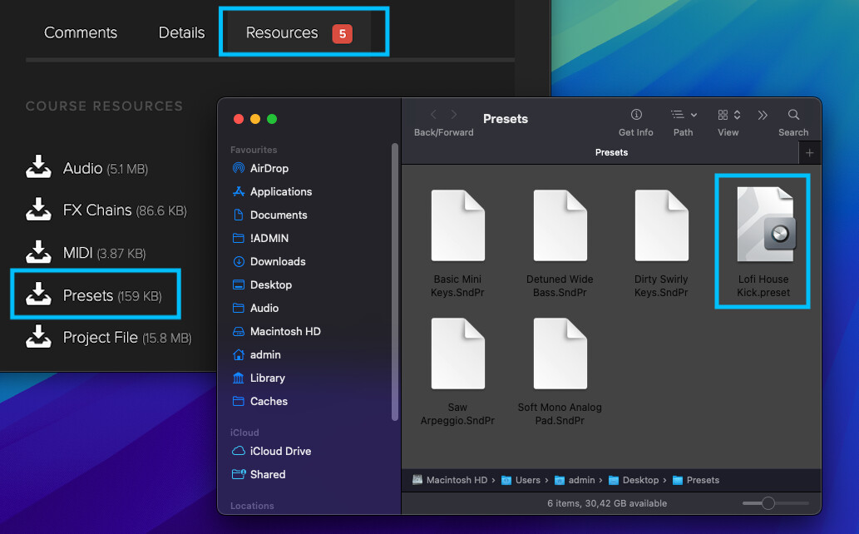
Task: Click admin in the path bar
Action: tap(575, 480)
